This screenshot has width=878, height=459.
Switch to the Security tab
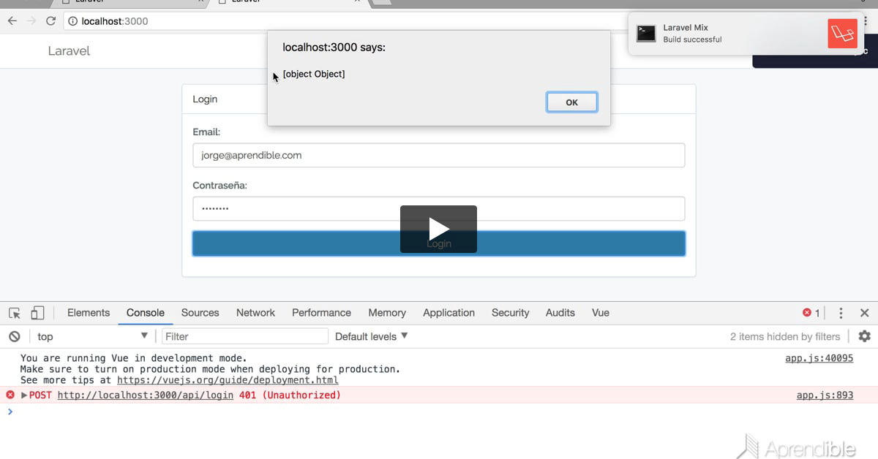click(510, 313)
